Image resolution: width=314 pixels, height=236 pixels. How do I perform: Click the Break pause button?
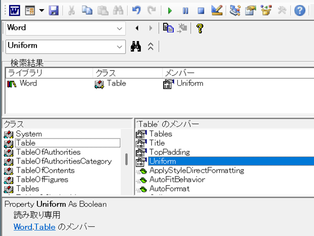pyautogui.click(x=185, y=10)
